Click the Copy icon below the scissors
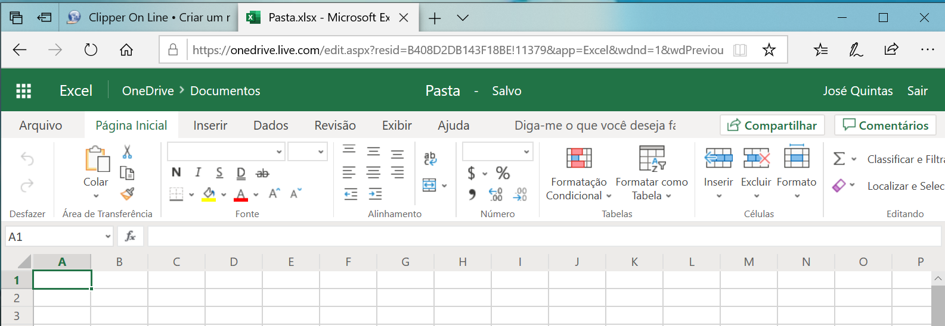 (x=127, y=173)
